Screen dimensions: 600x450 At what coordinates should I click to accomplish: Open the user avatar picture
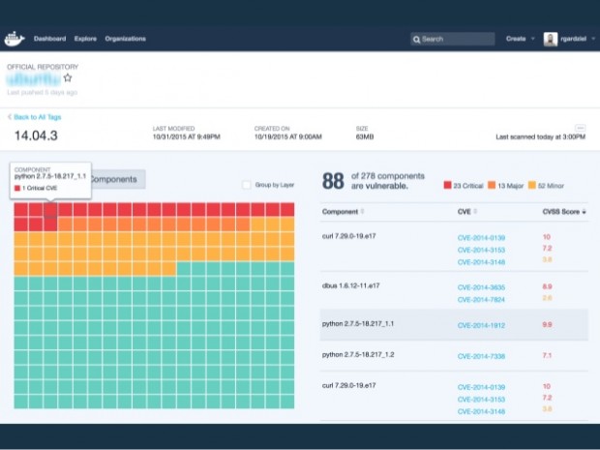pyautogui.click(x=551, y=39)
